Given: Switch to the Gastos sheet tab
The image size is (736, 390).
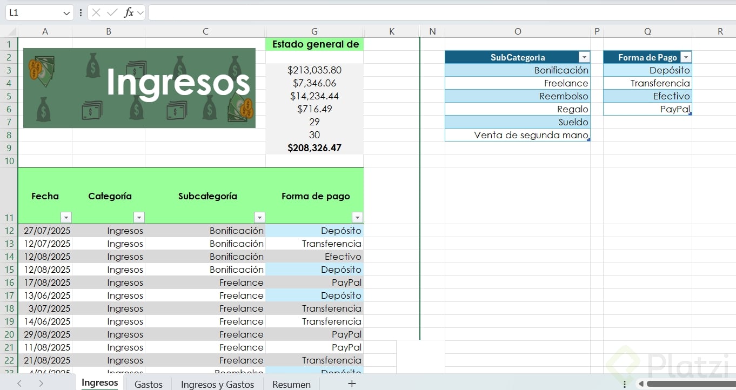Looking at the screenshot, I should coord(149,384).
